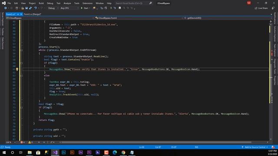Open File Explorer from the taskbar
278x156 pixels.
[x=30, y=153]
